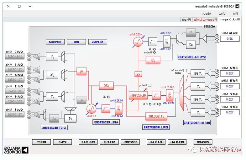Open REF IN REGISTERS
This screenshot has height=160, width=246.
197,123
